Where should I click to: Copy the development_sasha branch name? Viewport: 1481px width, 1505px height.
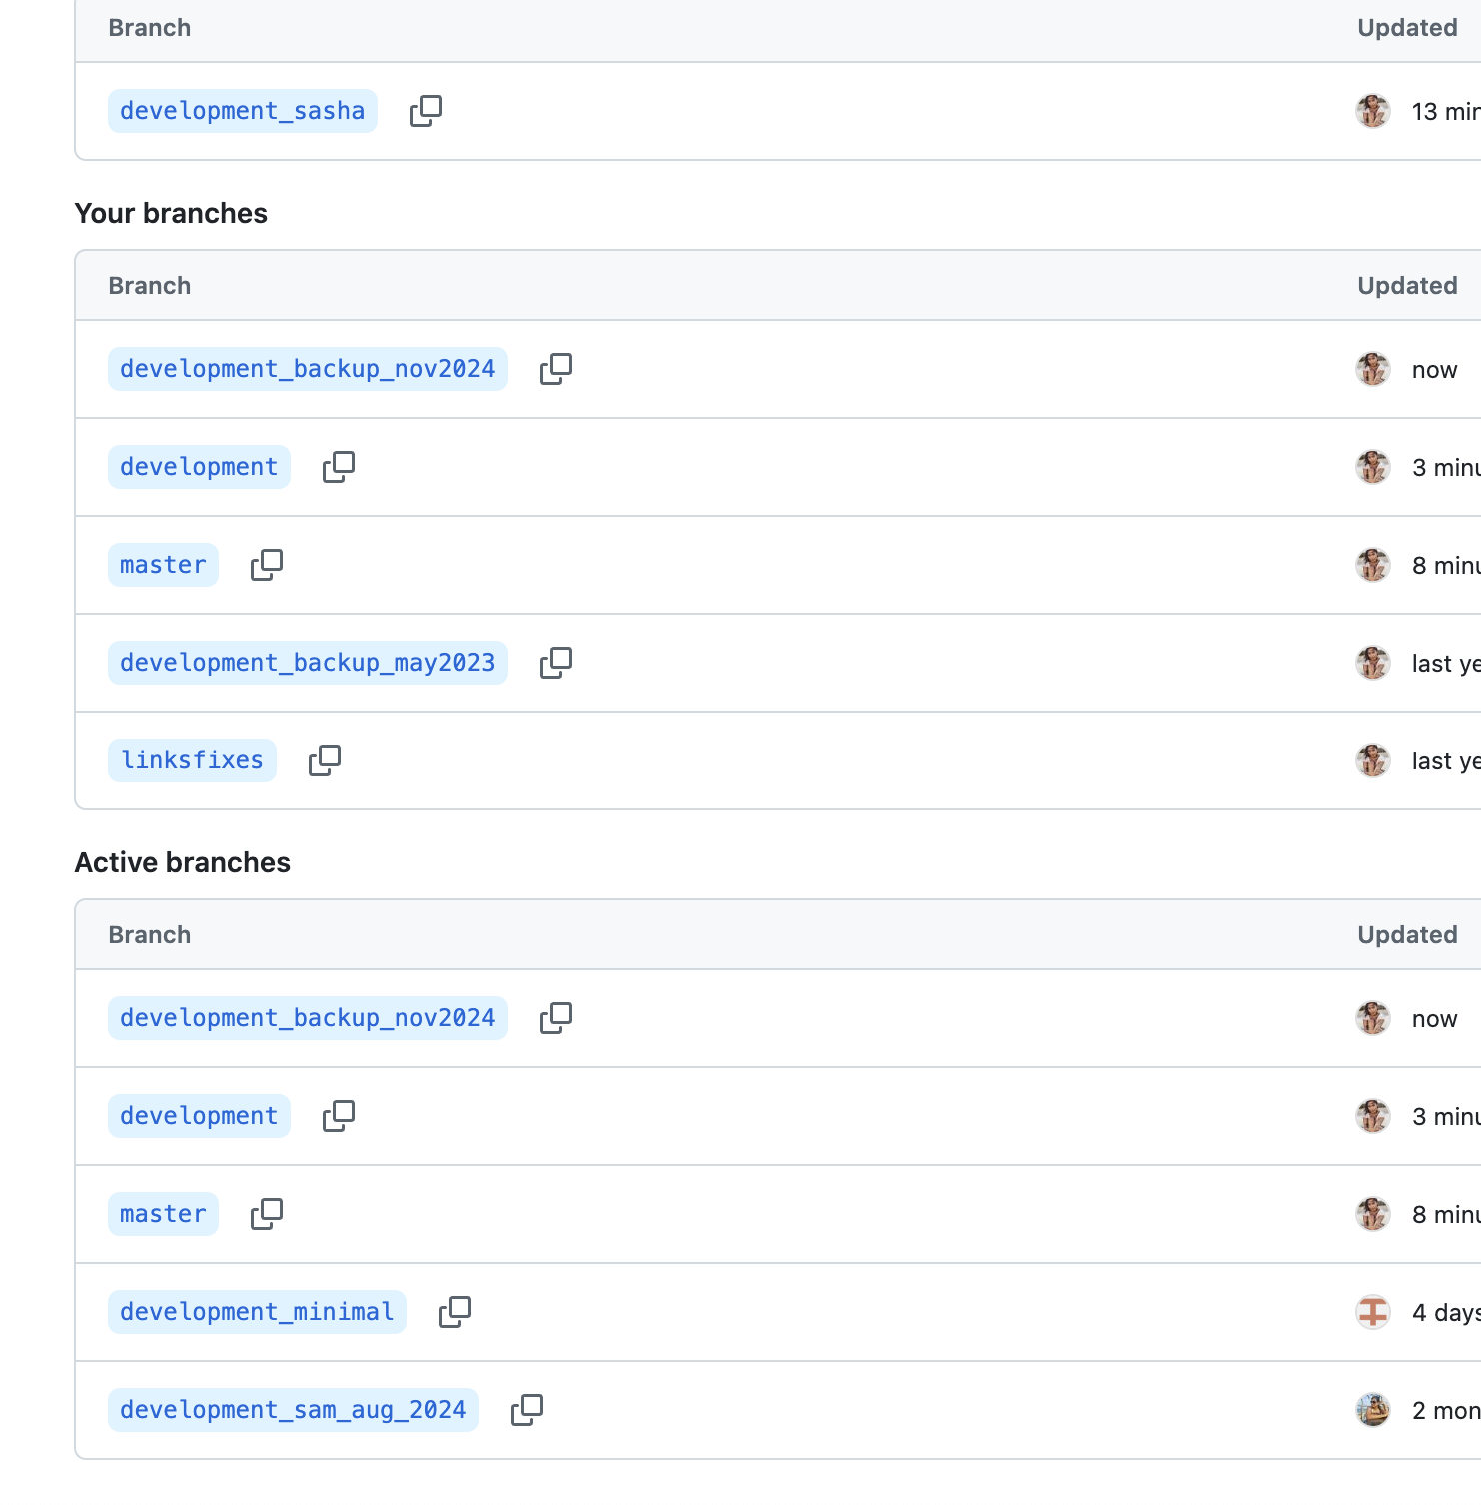426,111
